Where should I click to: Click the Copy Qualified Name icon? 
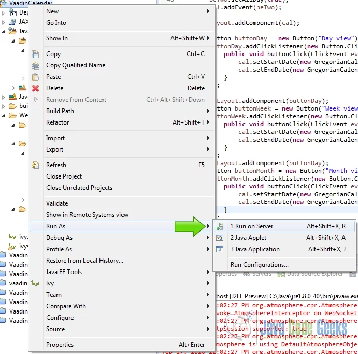click(x=35, y=65)
